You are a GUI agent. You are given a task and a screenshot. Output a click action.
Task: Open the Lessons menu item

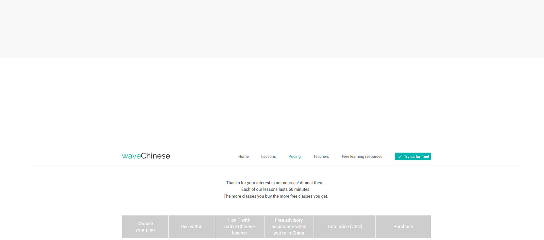point(268,157)
